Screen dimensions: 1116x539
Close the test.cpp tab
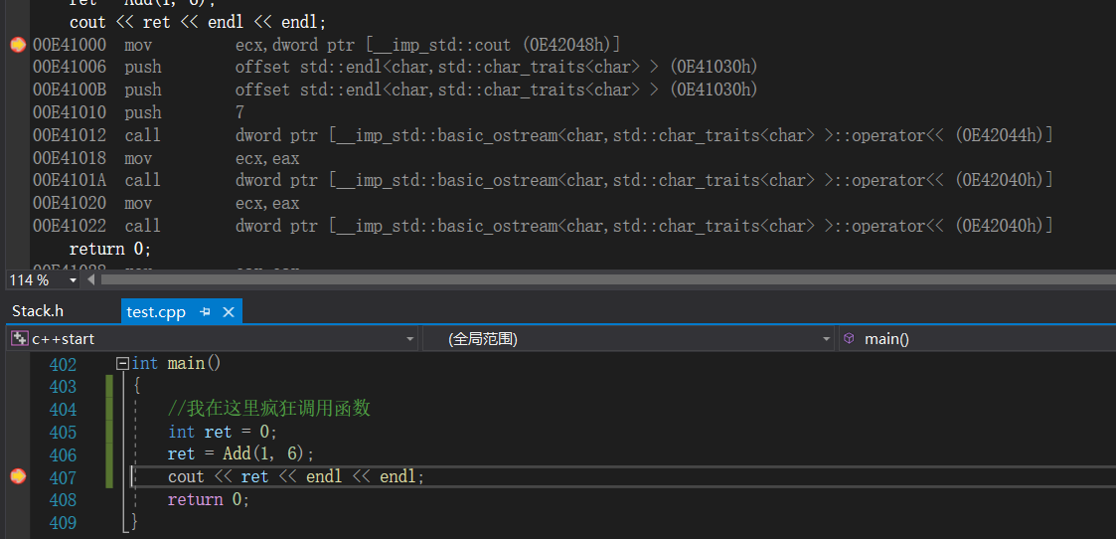click(229, 312)
